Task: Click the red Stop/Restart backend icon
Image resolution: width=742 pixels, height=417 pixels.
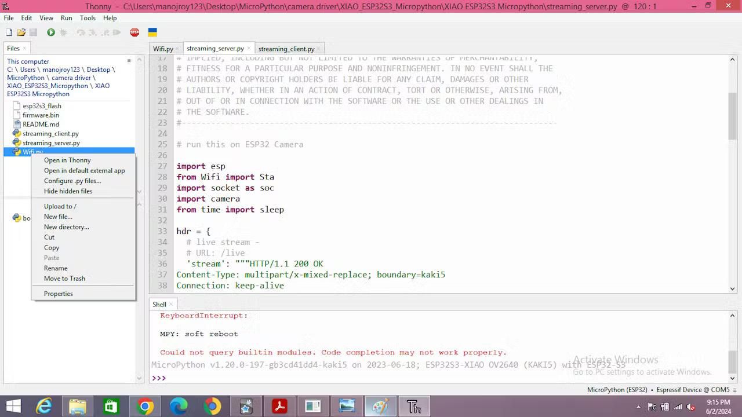Action: 134,32
